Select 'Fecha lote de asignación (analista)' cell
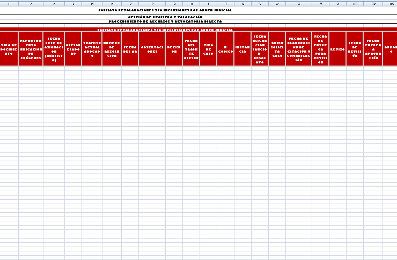The image size is (397, 260). [54, 49]
